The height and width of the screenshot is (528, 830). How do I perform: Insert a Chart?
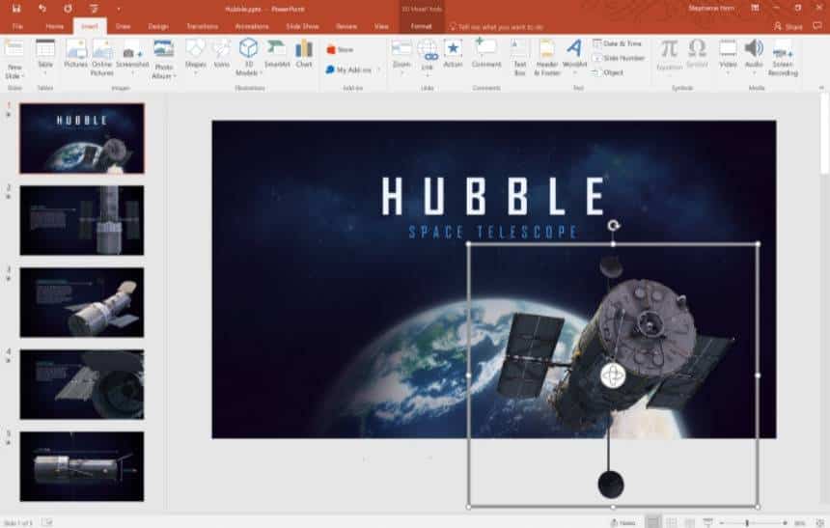pyautogui.click(x=304, y=53)
